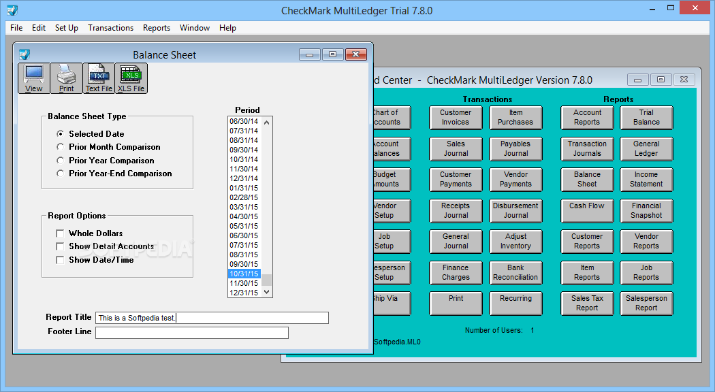Viewport: 715px width, 392px height.
Task: Open the Edit menu
Action: [39, 28]
